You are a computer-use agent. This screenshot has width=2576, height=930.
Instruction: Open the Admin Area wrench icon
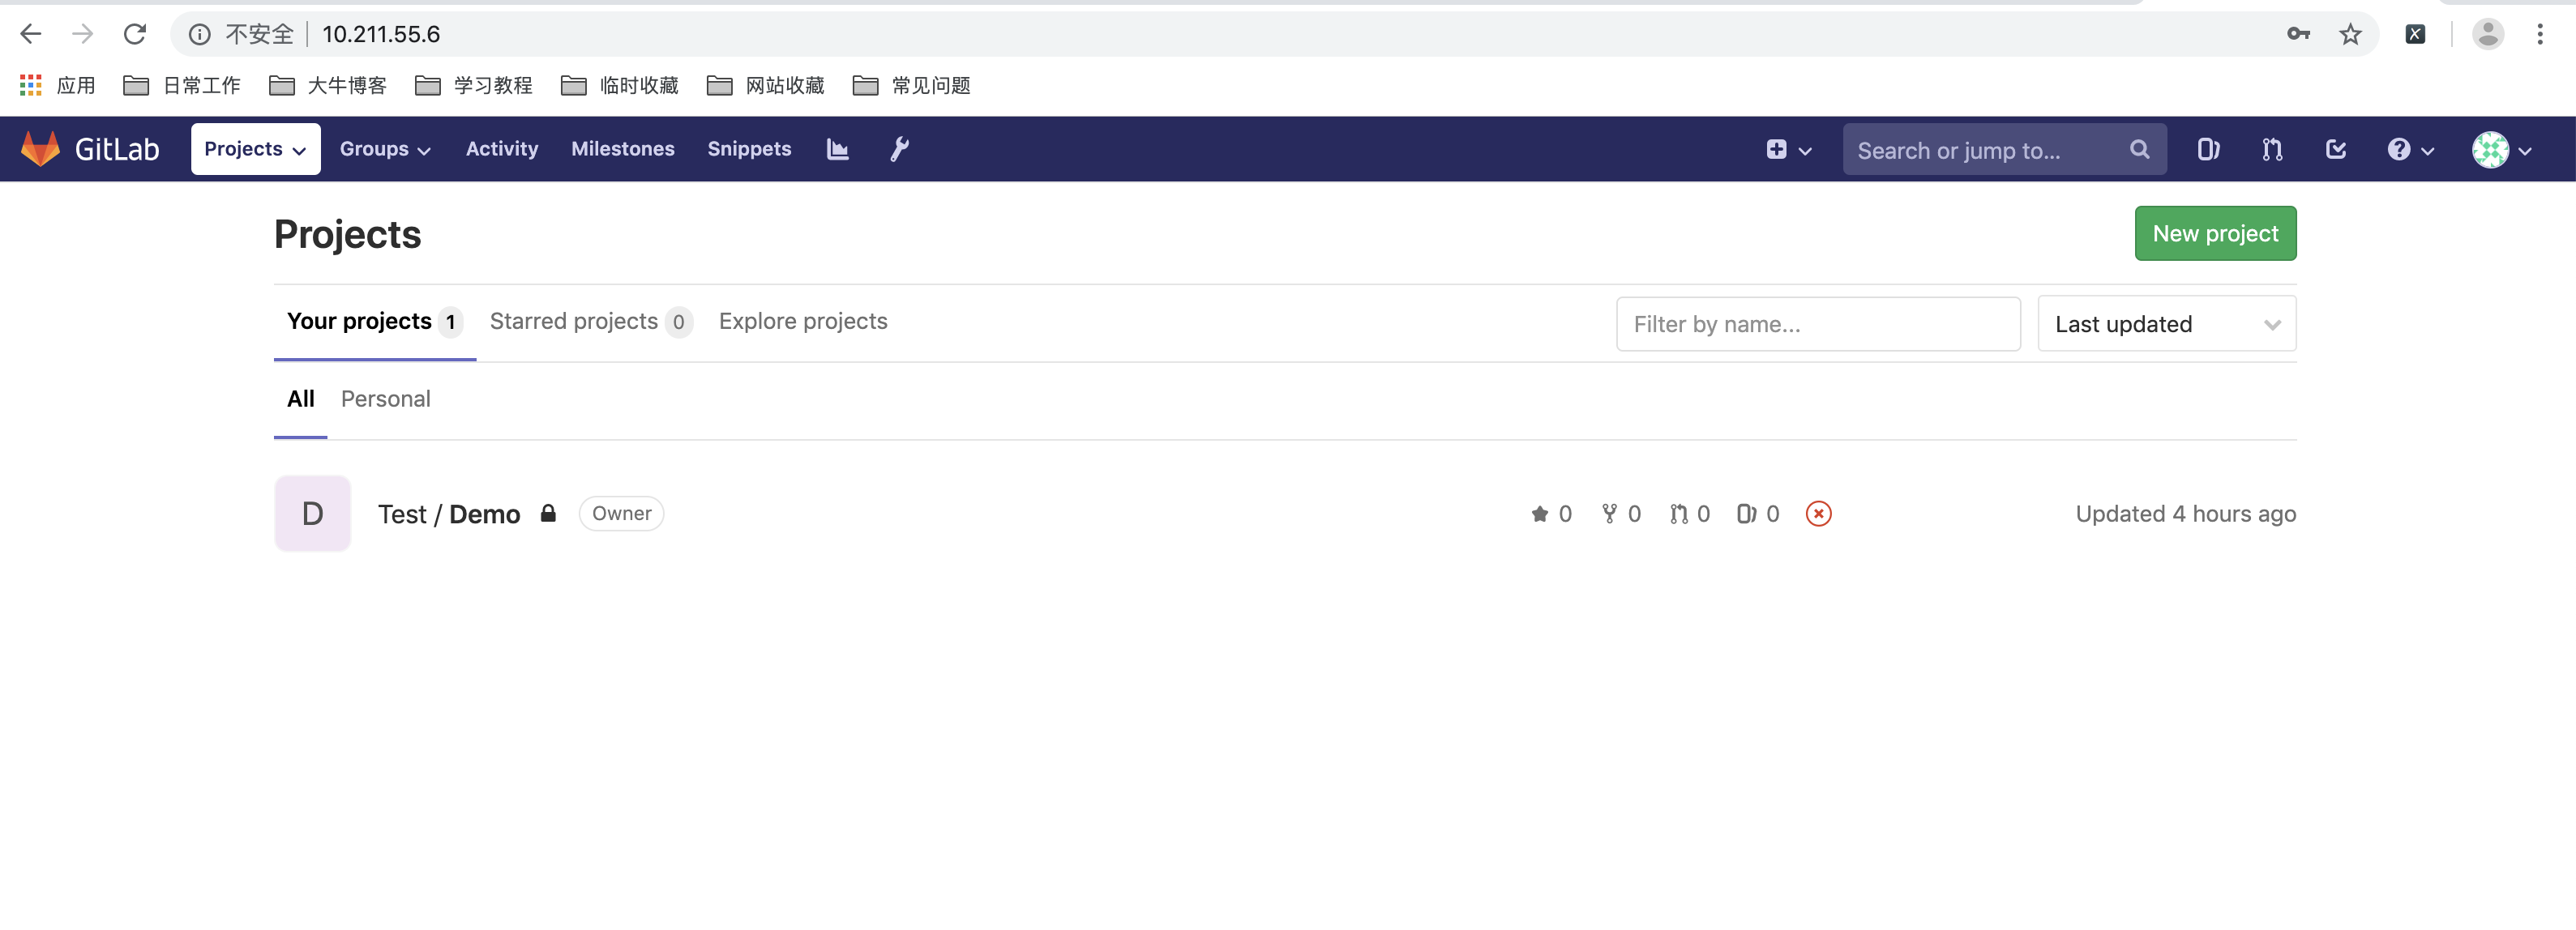tap(898, 149)
